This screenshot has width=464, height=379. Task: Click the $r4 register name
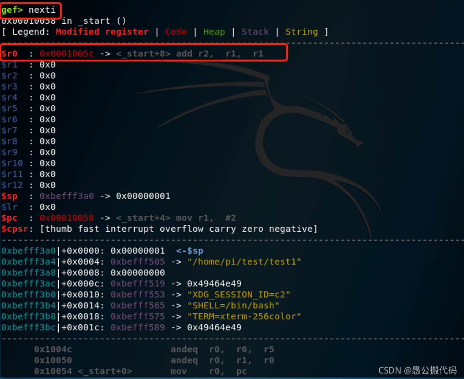[10, 98]
